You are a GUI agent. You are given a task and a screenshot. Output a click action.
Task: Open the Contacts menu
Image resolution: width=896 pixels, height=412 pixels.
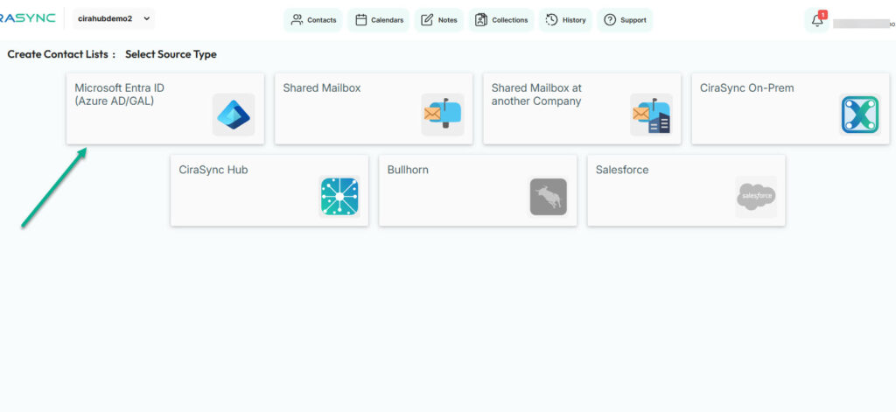pyautogui.click(x=313, y=20)
